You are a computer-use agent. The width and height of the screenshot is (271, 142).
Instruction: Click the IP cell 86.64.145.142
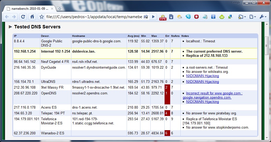[x=25, y=62]
